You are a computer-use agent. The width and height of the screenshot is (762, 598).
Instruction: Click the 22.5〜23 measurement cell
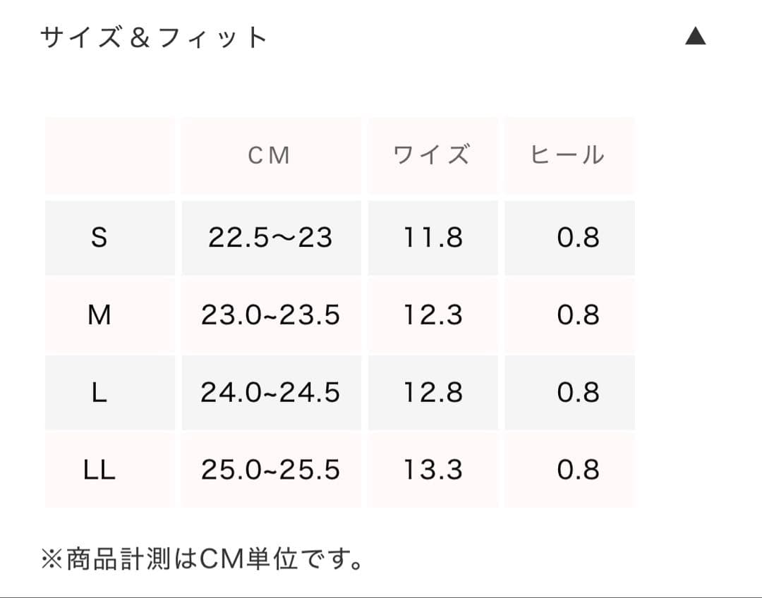(272, 238)
